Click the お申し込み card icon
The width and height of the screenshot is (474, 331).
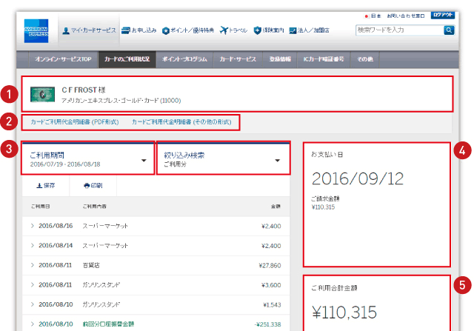tap(127, 30)
